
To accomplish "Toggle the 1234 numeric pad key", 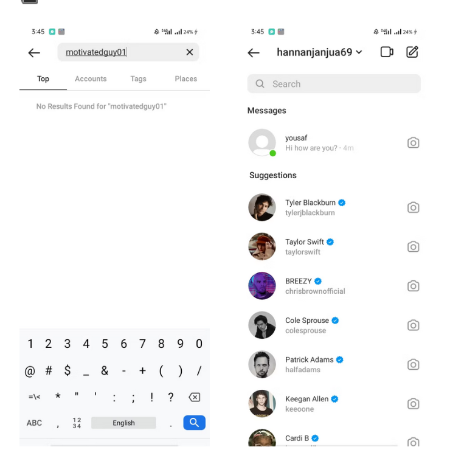I will point(77,423).
